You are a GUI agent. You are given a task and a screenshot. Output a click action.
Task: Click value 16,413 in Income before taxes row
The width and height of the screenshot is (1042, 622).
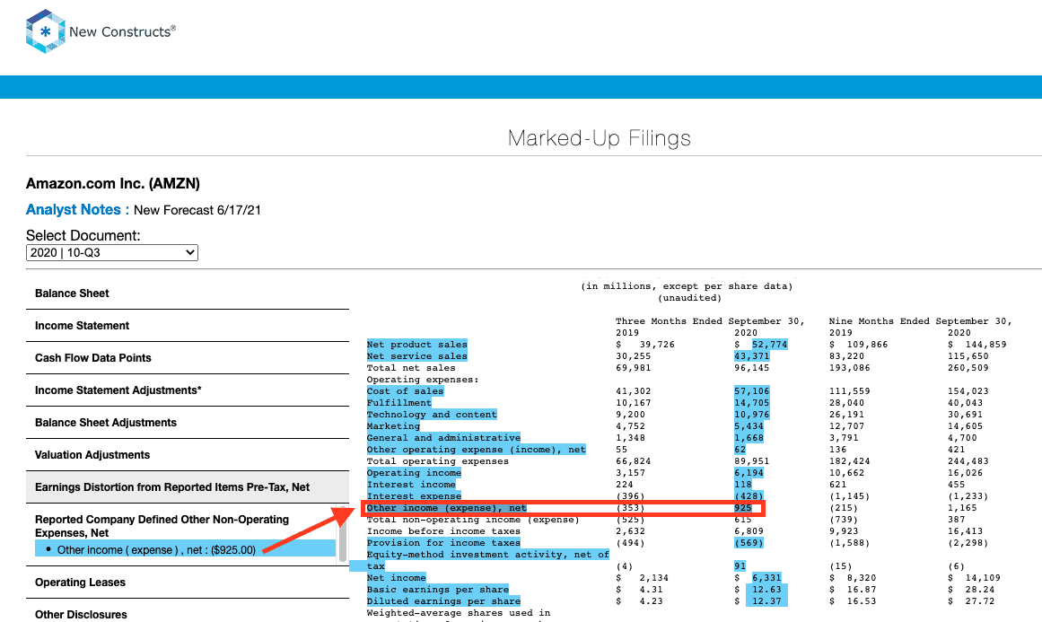[965, 531]
